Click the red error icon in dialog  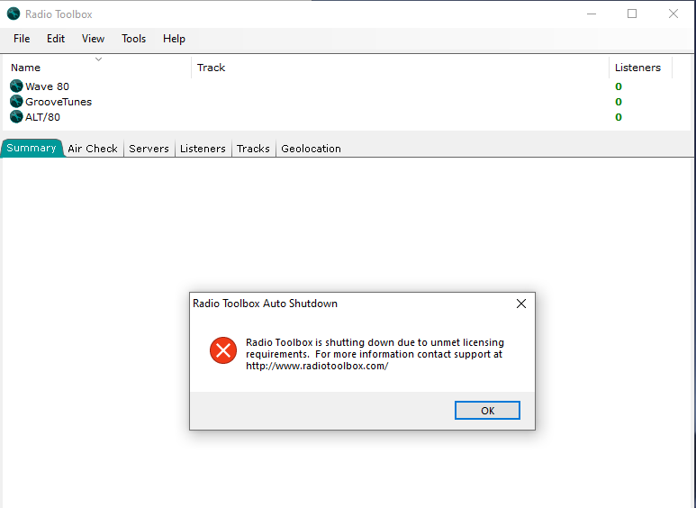pos(222,350)
